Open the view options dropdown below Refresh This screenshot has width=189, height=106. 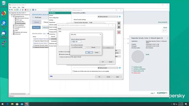pos(164,31)
